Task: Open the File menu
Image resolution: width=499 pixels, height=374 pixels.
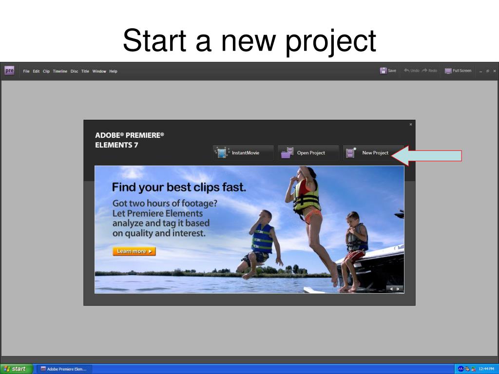Action: [x=26, y=71]
